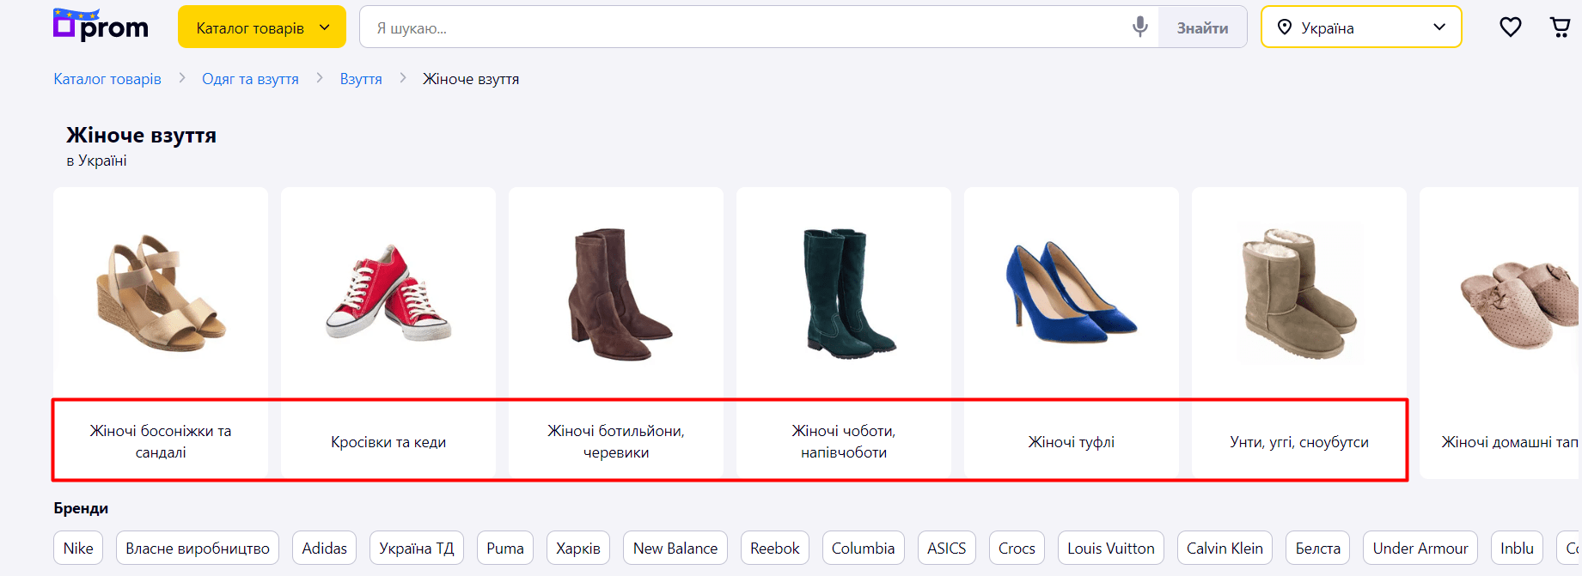Go to Одяг та взуття breadcrumb

250,79
